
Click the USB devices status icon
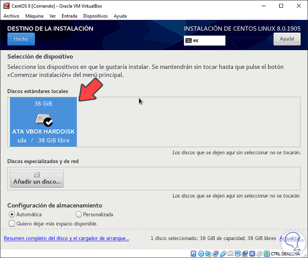click(223, 254)
